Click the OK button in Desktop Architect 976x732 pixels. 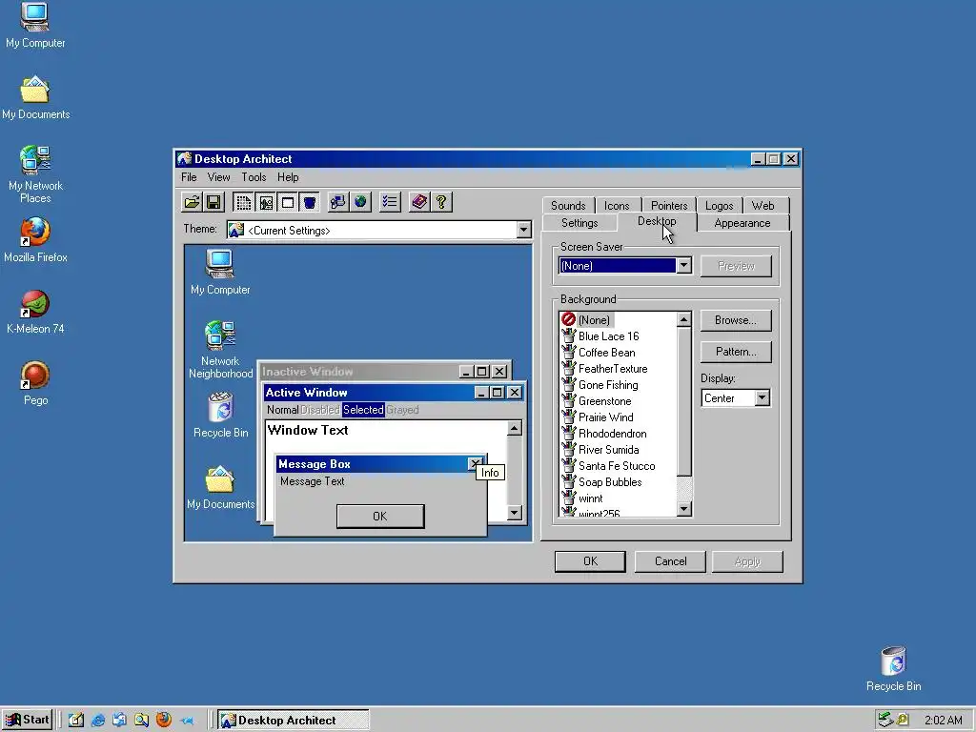click(x=590, y=561)
